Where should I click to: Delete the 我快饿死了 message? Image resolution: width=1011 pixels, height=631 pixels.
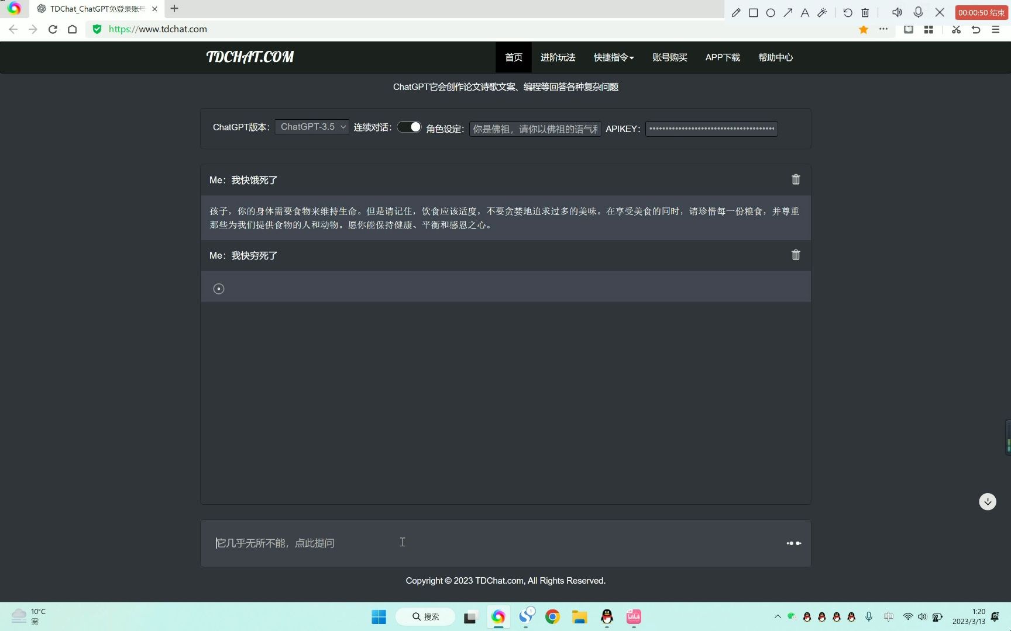796,179
